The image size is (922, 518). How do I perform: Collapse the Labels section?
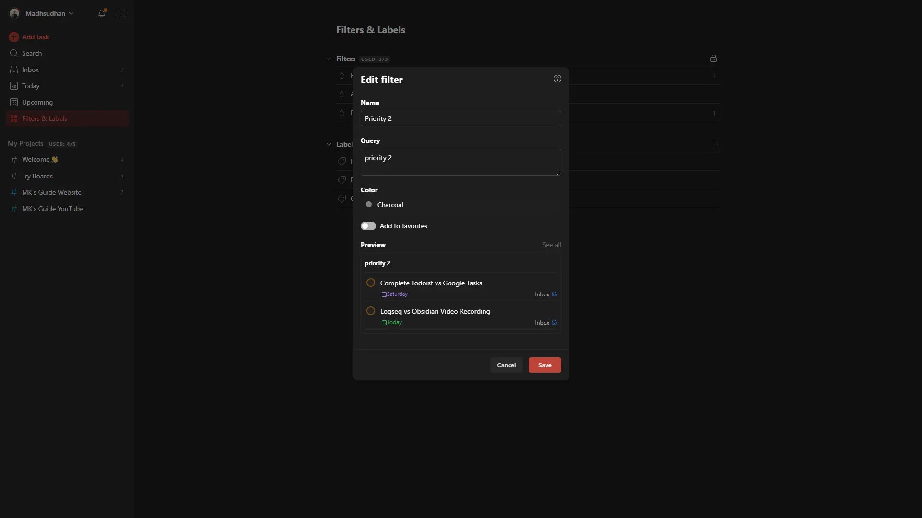(329, 144)
